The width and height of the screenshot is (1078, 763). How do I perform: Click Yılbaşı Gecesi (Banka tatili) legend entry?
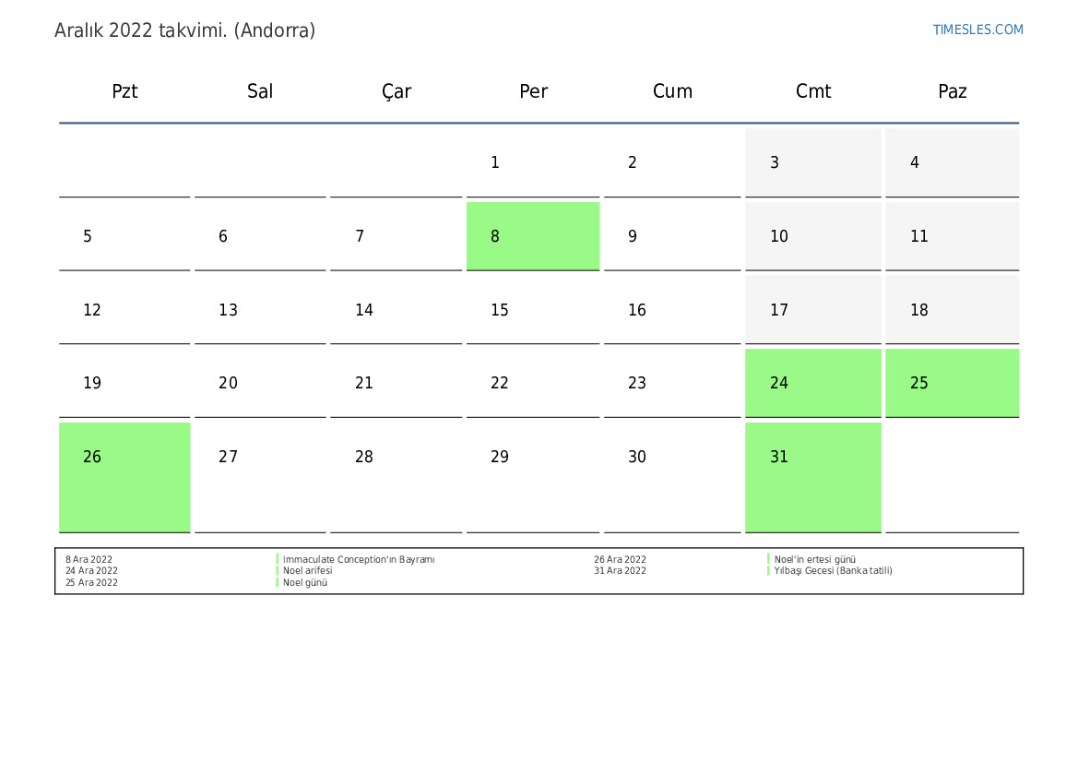(x=834, y=570)
